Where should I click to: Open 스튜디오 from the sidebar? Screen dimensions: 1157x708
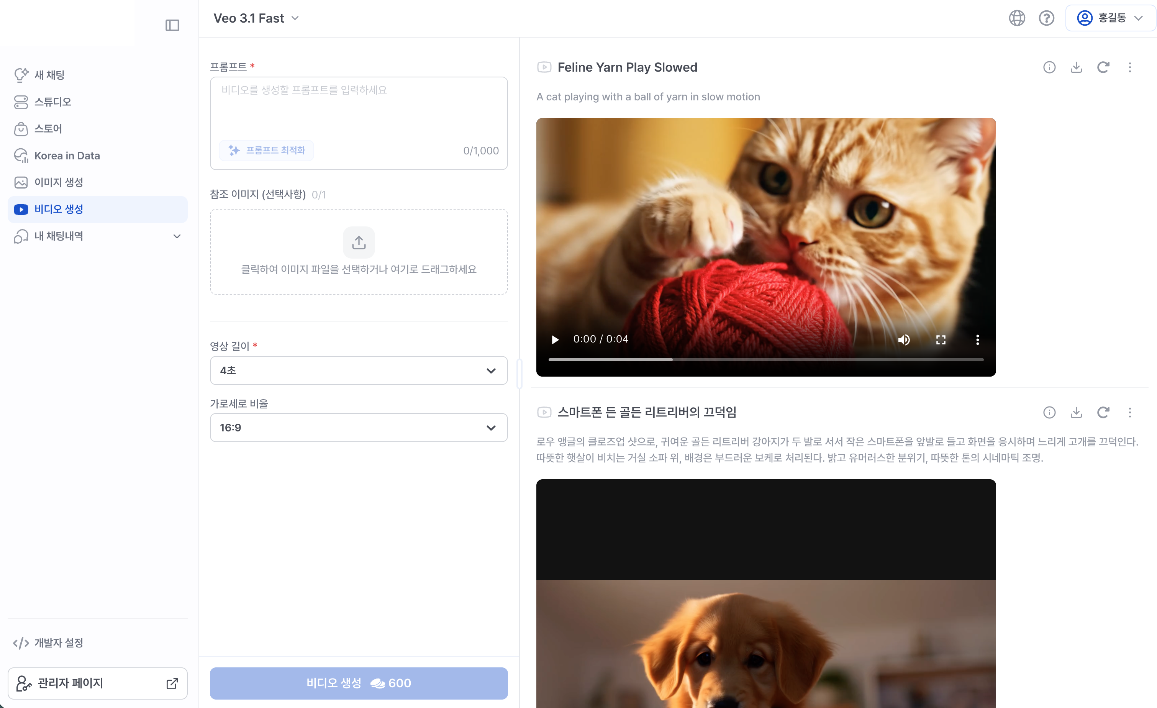click(x=52, y=102)
